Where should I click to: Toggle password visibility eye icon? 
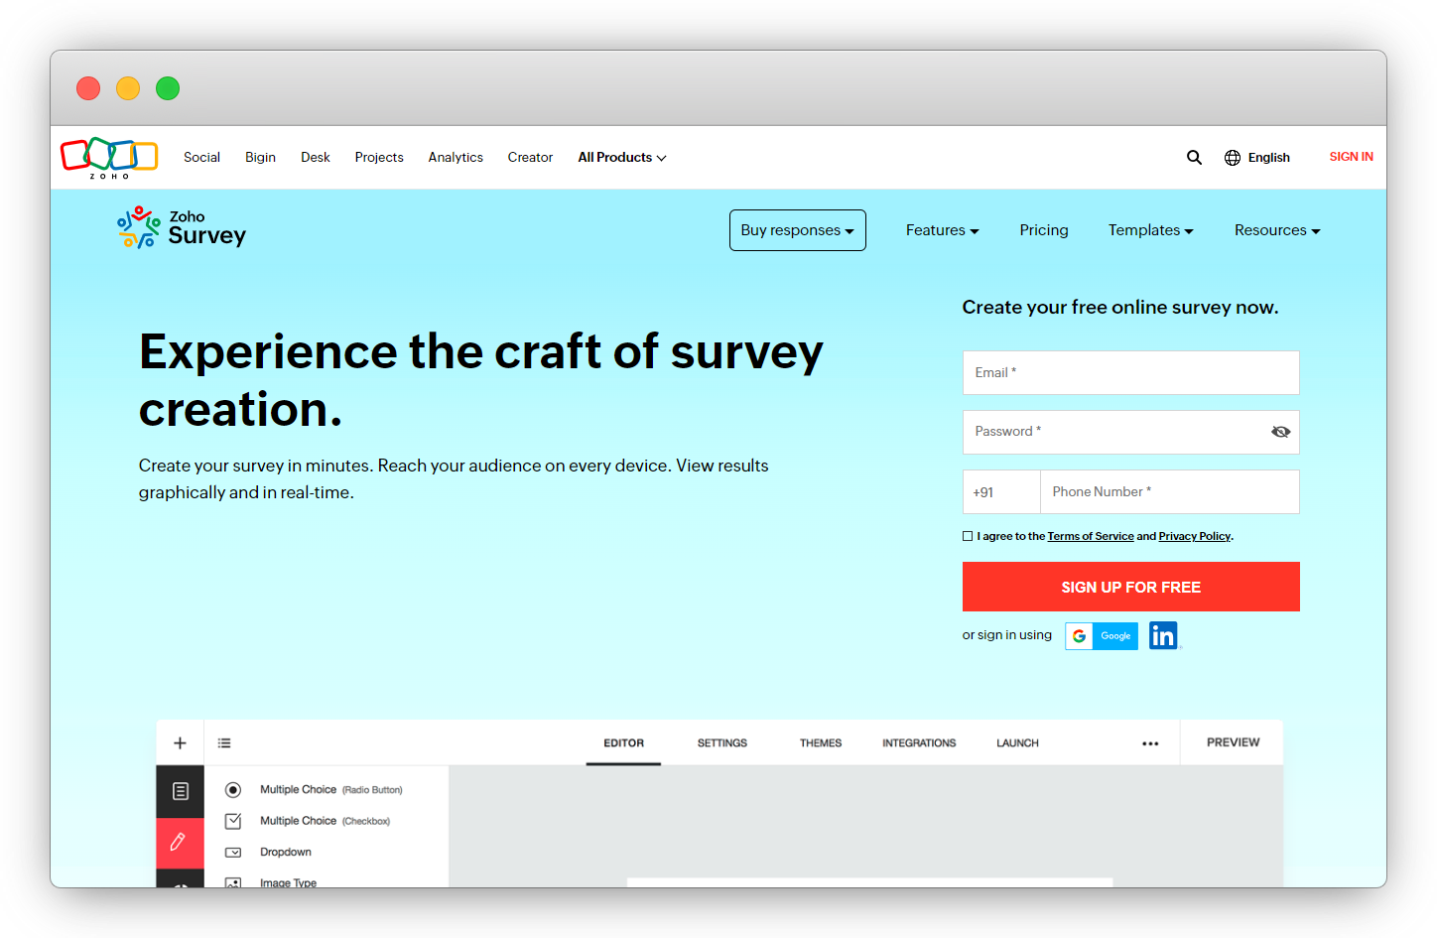[x=1280, y=432]
